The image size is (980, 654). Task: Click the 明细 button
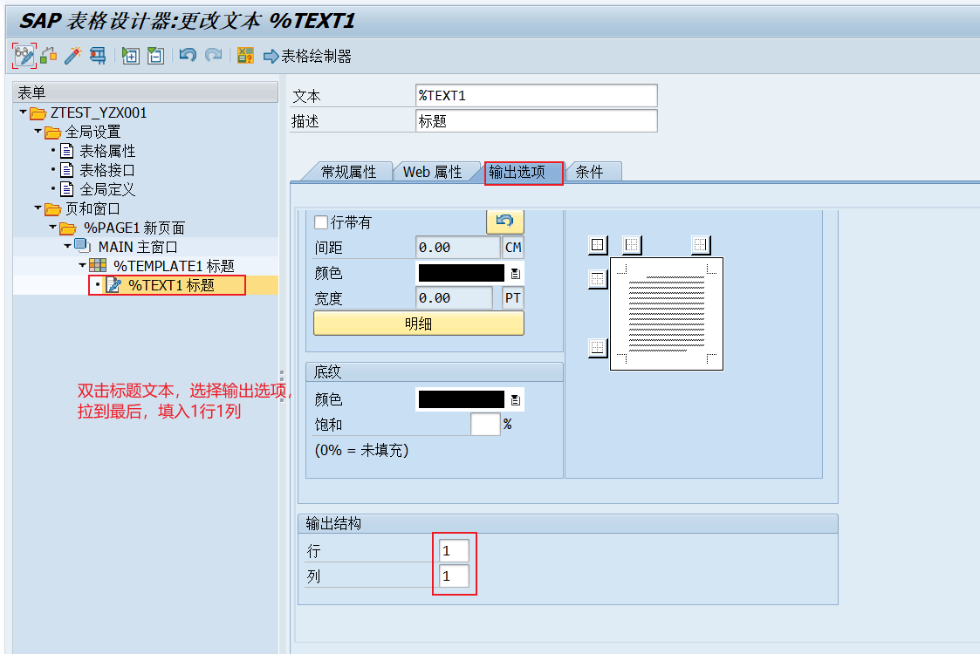click(x=418, y=324)
